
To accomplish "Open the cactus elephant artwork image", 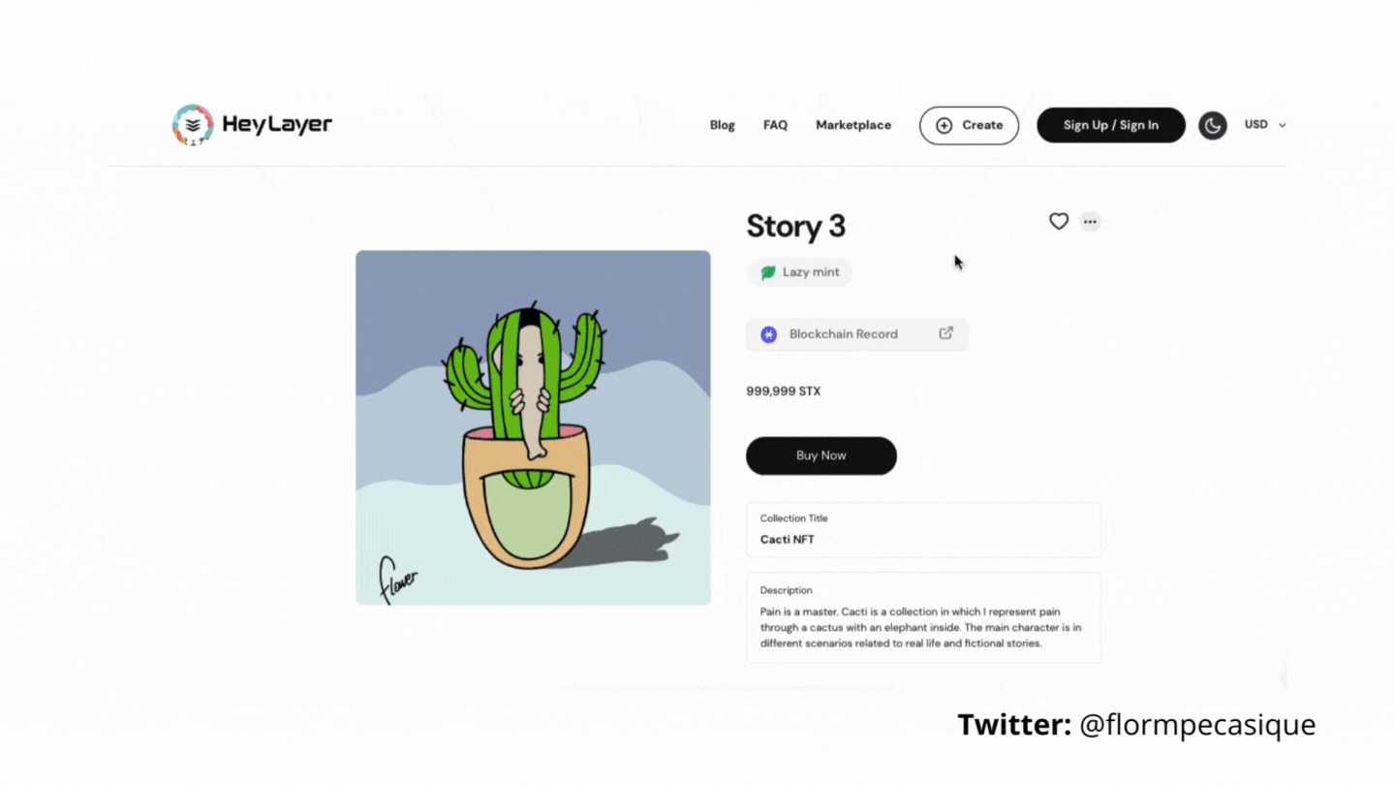I will coord(533,427).
